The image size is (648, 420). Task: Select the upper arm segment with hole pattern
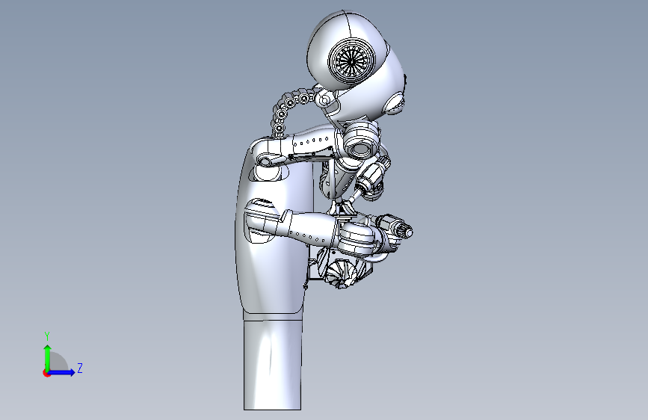point(315,141)
